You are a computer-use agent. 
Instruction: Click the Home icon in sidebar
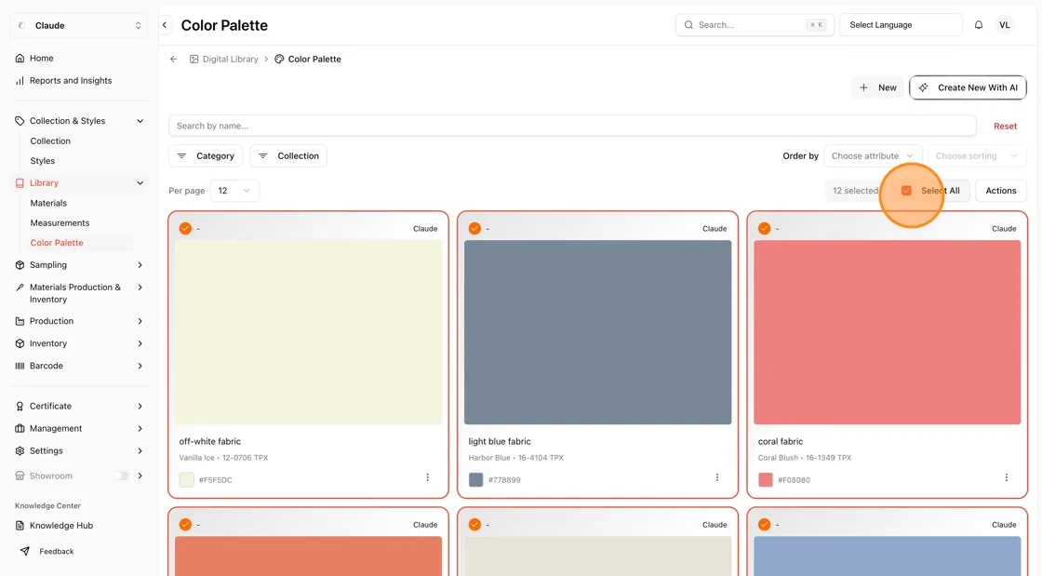(20, 59)
